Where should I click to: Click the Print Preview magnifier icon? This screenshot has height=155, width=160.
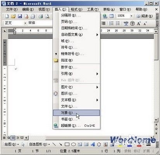47,16
